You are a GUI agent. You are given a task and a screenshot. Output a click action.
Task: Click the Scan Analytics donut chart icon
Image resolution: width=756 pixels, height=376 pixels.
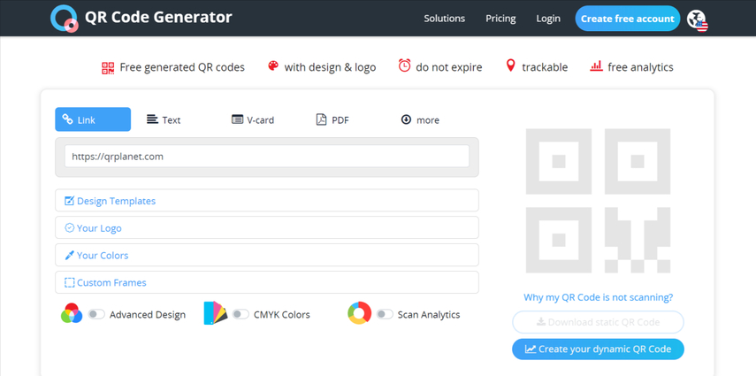tap(359, 313)
